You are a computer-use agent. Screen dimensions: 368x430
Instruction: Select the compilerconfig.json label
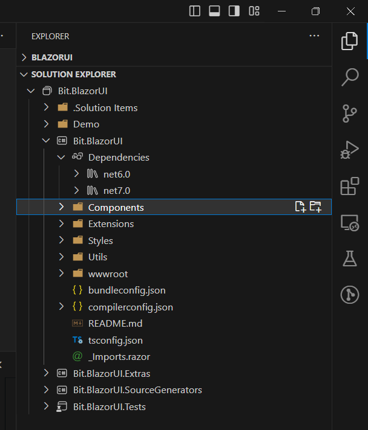(131, 307)
